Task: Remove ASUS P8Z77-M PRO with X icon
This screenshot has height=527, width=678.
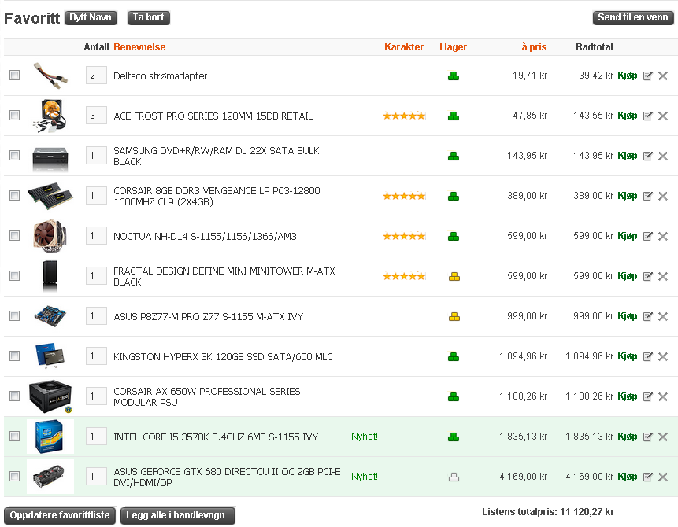Action: click(663, 317)
